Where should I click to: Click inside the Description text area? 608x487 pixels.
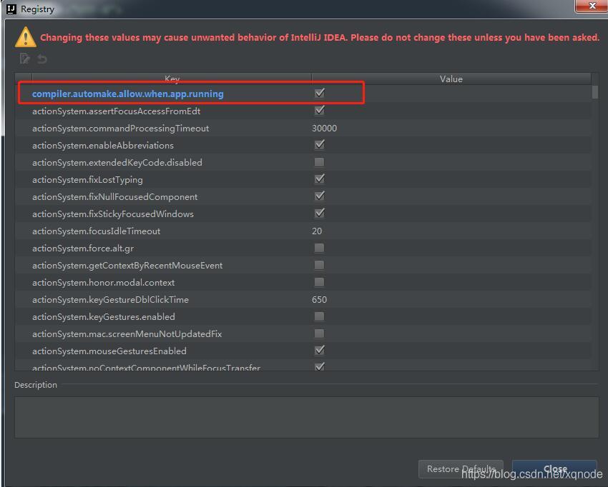[306, 417]
